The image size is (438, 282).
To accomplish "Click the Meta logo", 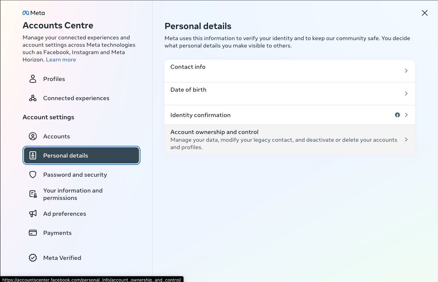I will click(x=33, y=13).
